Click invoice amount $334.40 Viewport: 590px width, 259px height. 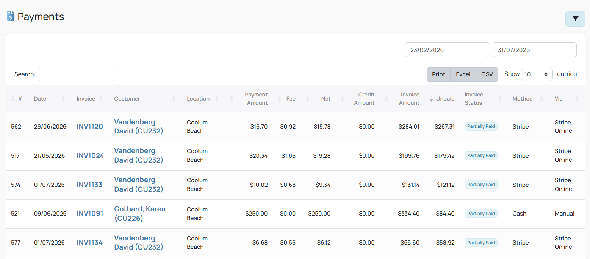pos(408,214)
